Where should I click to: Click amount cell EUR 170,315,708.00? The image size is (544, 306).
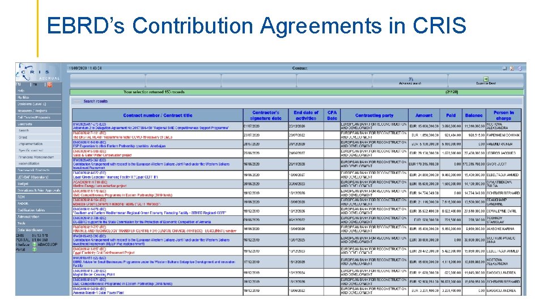424,164
